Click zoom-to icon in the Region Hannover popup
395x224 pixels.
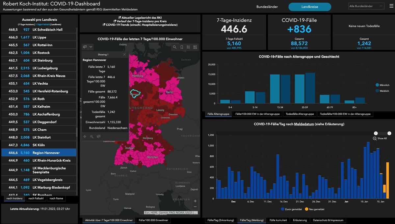coord(92,137)
